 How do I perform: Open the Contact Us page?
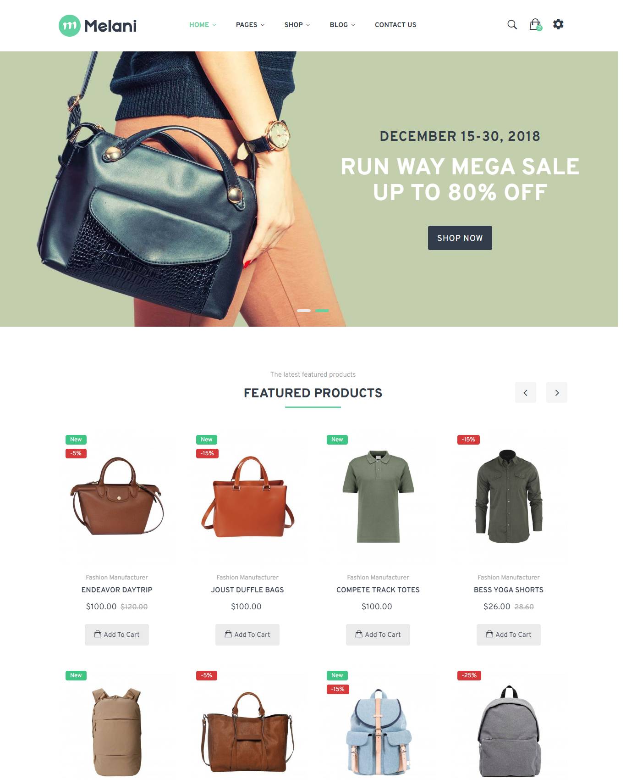pos(395,25)
